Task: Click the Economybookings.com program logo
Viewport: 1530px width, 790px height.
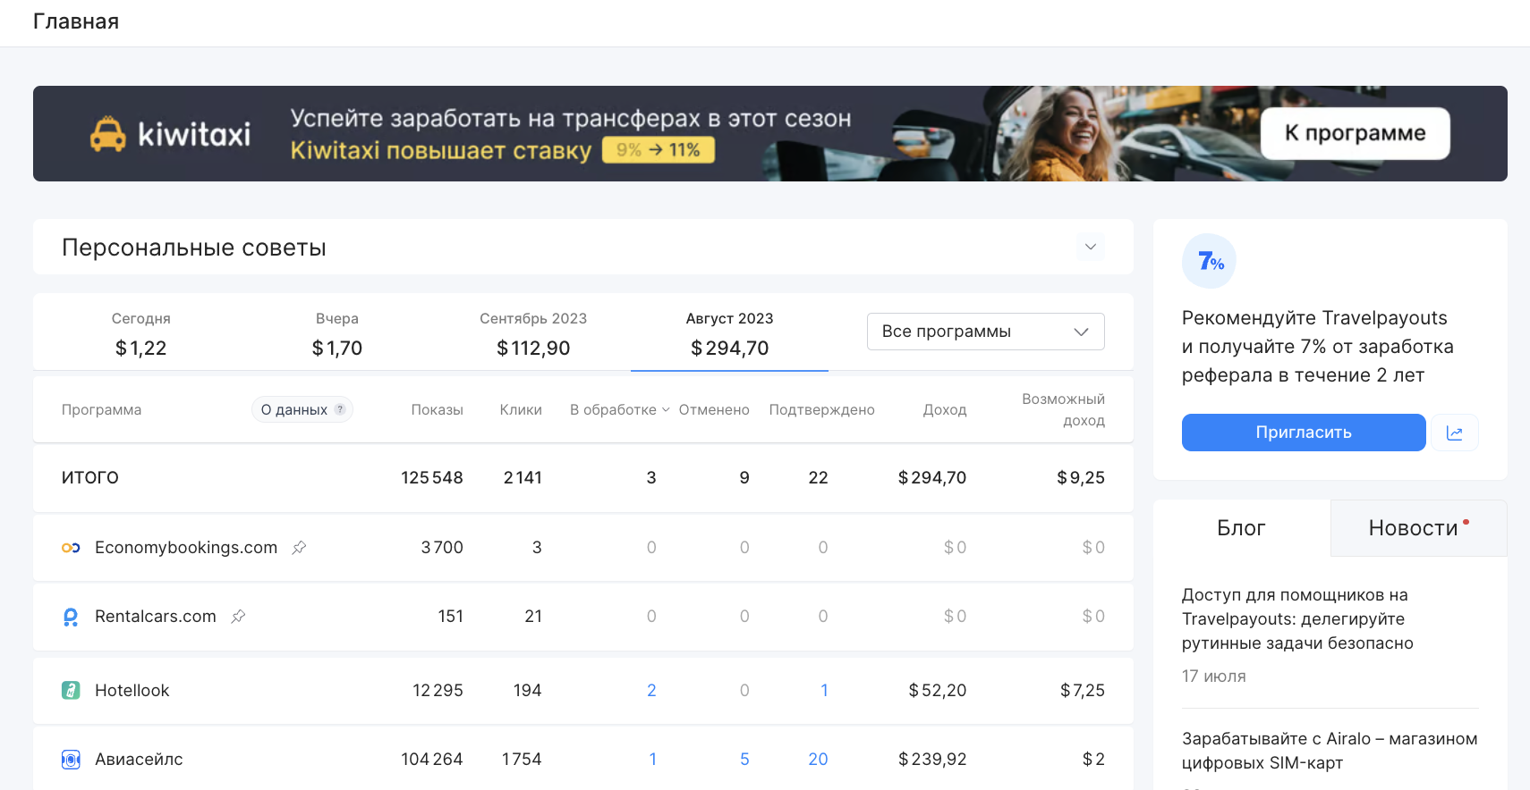Action: 71,548
